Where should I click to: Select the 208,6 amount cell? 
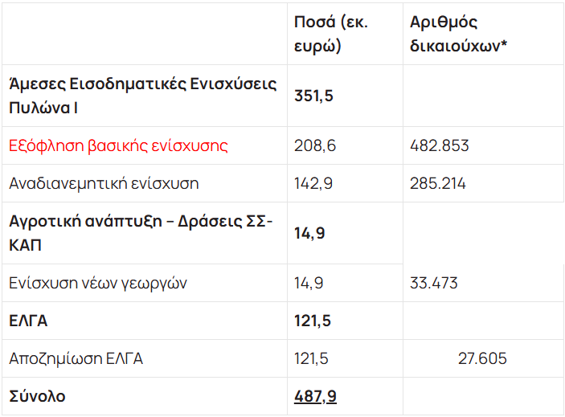[x=313, y=146]
